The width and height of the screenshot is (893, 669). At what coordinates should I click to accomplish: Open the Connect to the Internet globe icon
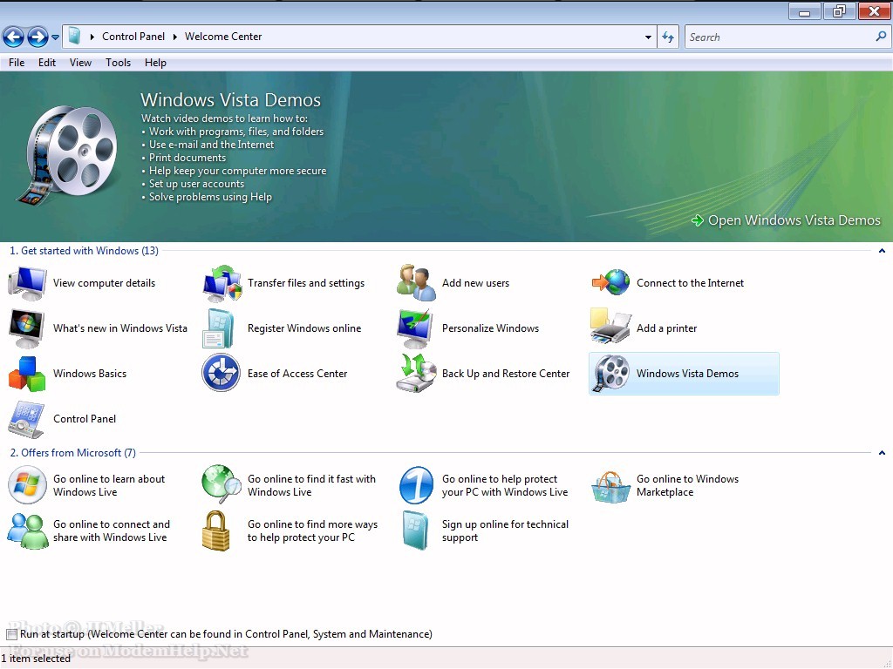point(610,283)
